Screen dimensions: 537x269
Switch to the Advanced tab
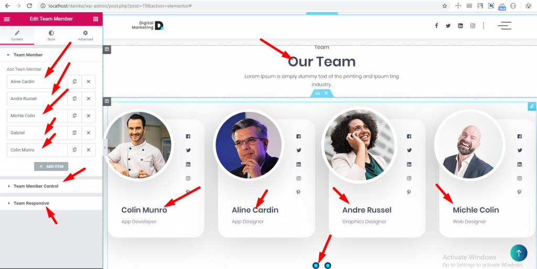[x=85, y=36]
